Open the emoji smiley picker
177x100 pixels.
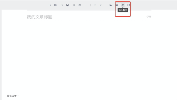67,5
